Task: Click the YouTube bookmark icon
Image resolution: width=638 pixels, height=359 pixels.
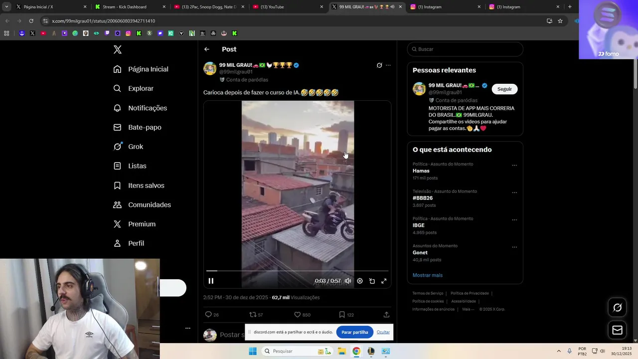Action: pyautogui.click(x=43, y=33)
